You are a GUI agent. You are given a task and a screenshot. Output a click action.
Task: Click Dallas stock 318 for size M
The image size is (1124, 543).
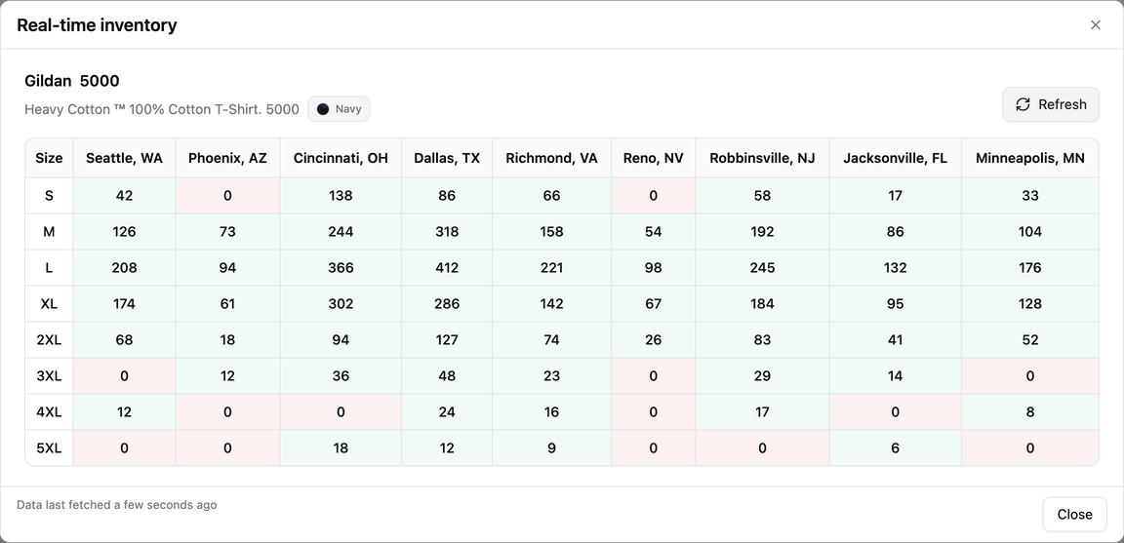tap(447, 231)
